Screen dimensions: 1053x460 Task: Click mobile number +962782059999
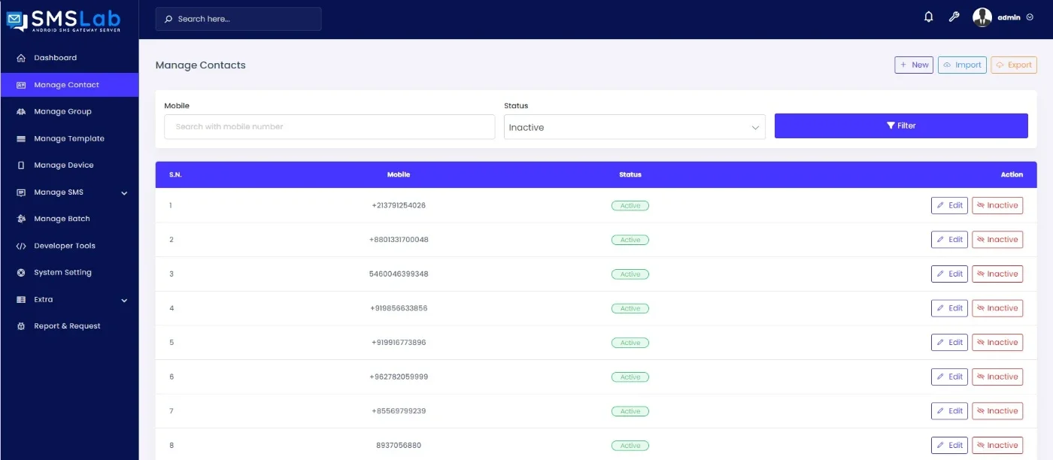[399, 377]
